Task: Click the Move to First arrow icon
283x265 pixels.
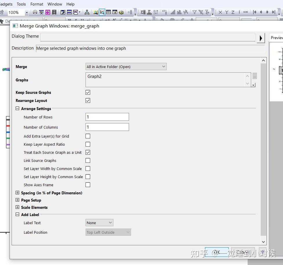Action: pos(255,12)
